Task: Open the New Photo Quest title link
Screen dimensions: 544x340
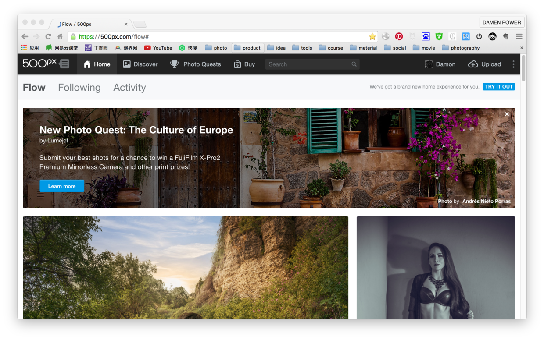Action: pos(136,130)
